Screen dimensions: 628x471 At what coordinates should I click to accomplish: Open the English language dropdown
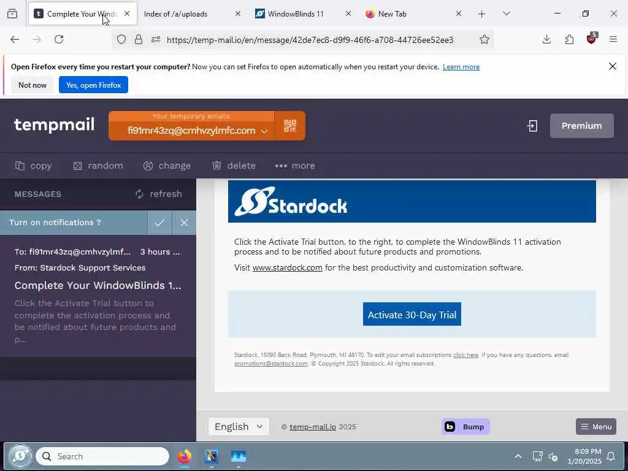pos(239,427)
